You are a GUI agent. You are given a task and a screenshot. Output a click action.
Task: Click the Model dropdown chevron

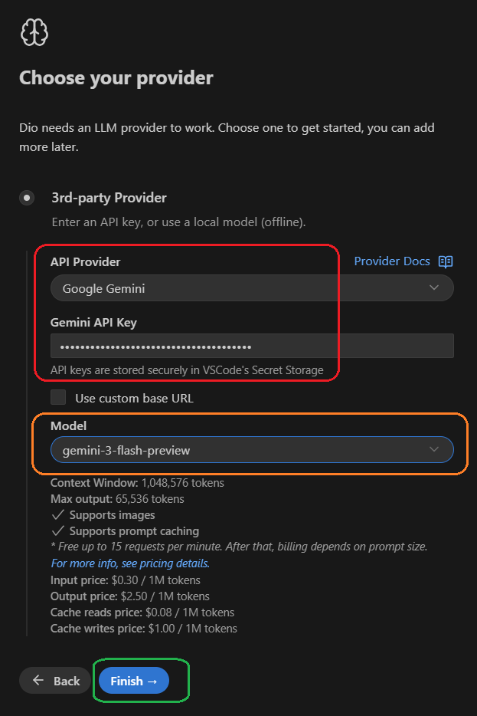(435, 449)
